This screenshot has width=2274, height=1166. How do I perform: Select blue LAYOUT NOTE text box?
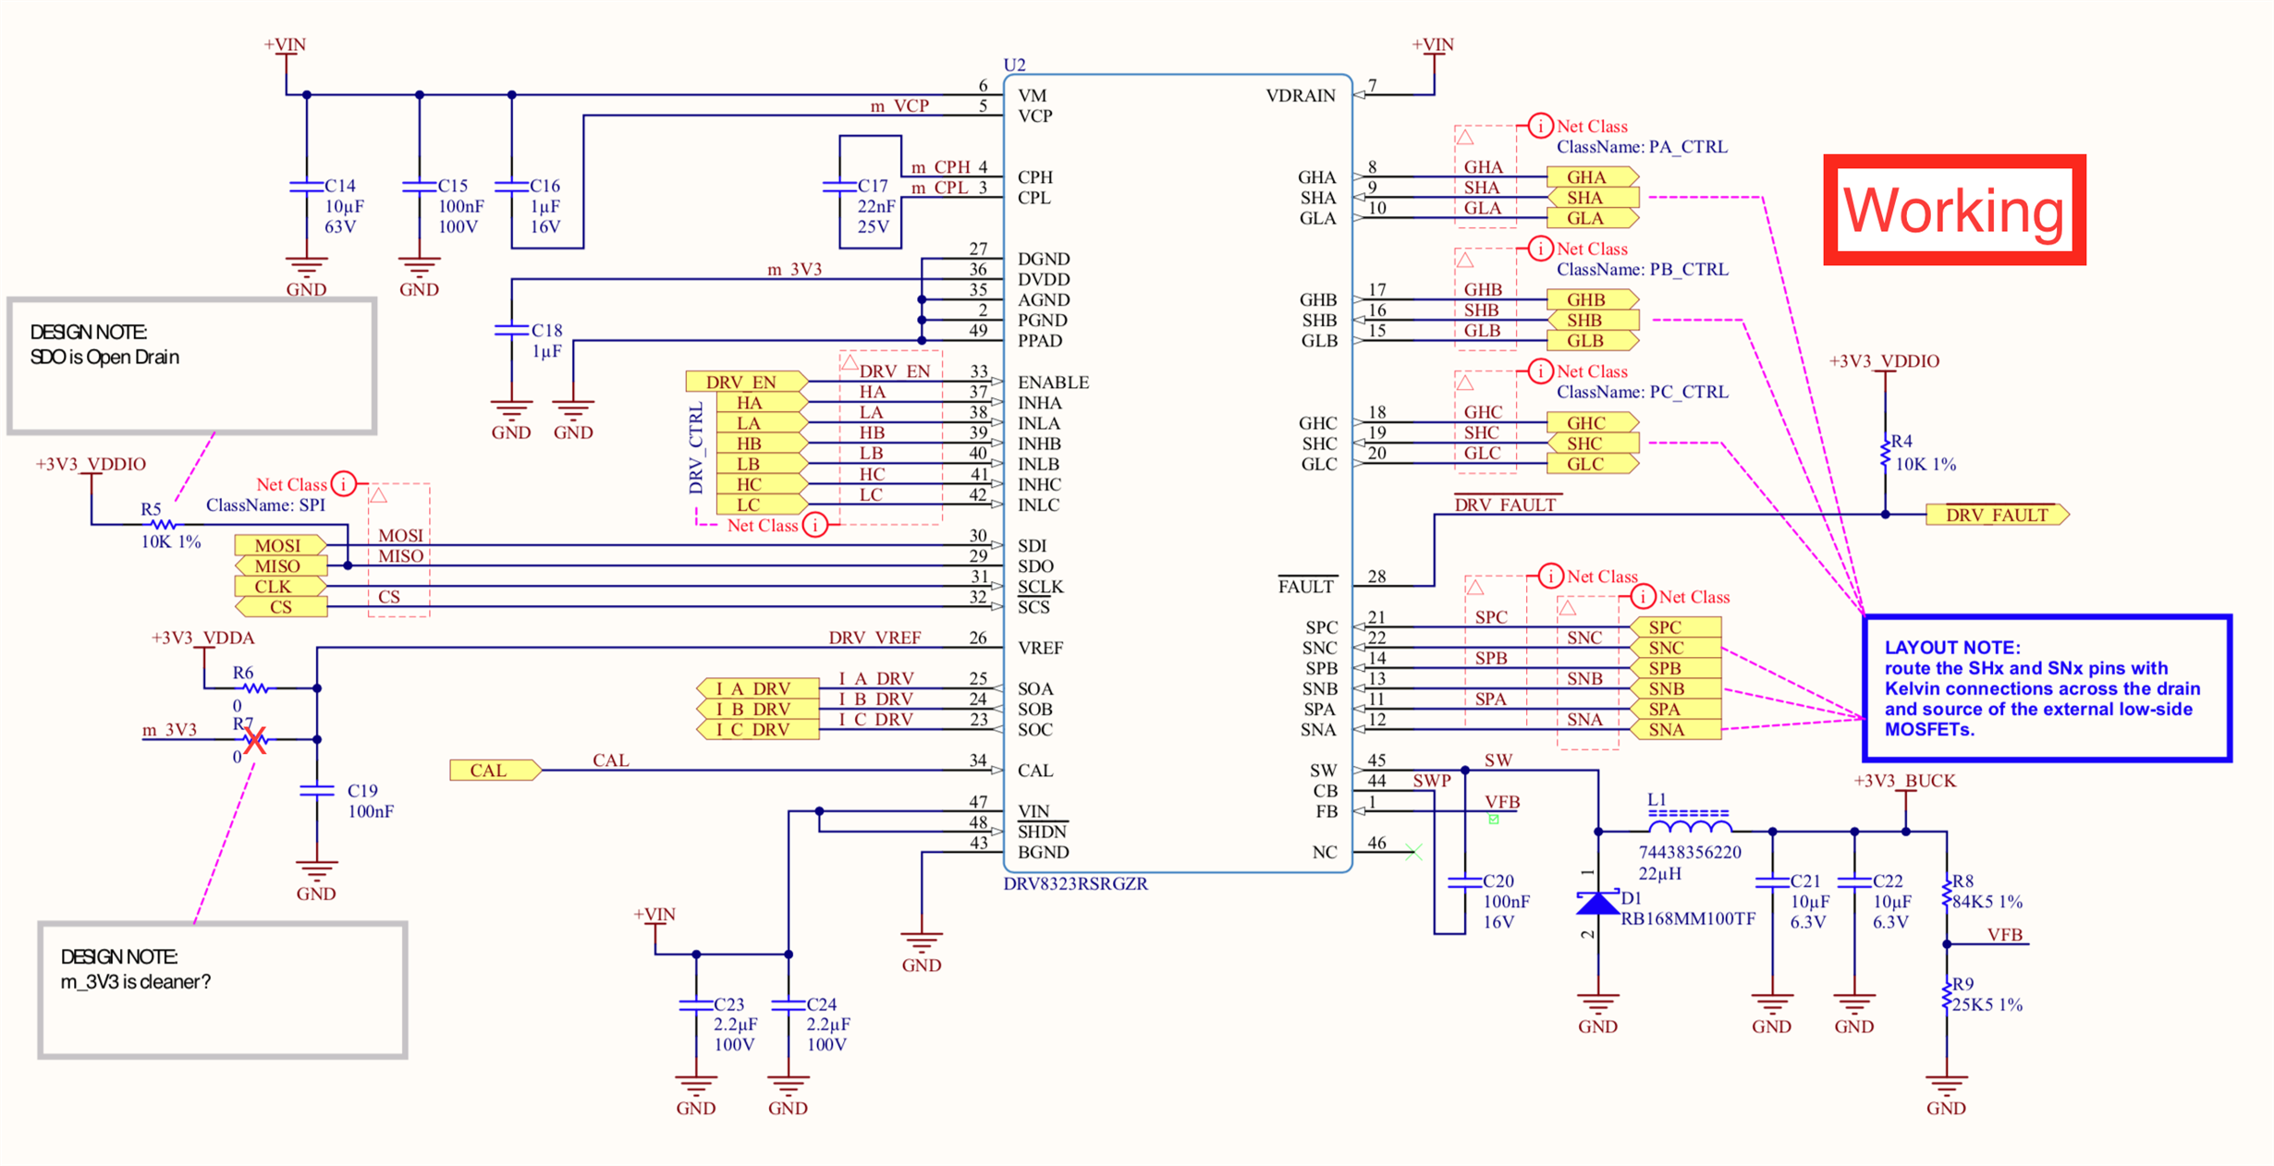2047,688
